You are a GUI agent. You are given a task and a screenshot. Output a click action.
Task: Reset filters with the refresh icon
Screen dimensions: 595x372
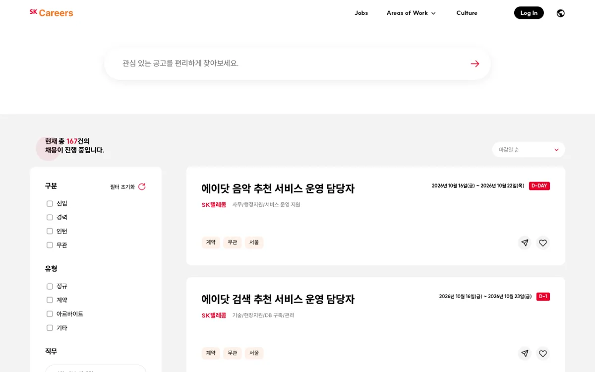coord(142,186)
